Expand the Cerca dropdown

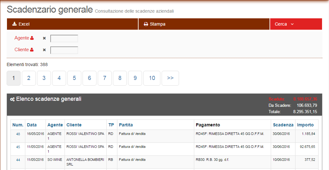[x=284, y=24]
